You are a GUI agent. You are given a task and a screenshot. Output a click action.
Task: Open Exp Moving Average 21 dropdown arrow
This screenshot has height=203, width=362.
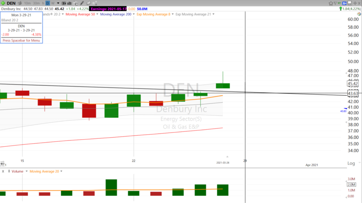213,14
